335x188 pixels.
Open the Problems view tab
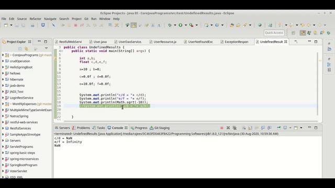81,128
